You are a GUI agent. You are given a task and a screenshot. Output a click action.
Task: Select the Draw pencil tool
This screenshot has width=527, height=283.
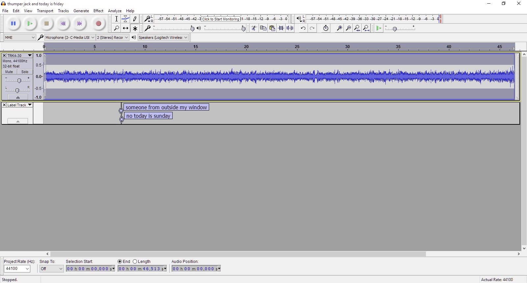pos(135,19)
